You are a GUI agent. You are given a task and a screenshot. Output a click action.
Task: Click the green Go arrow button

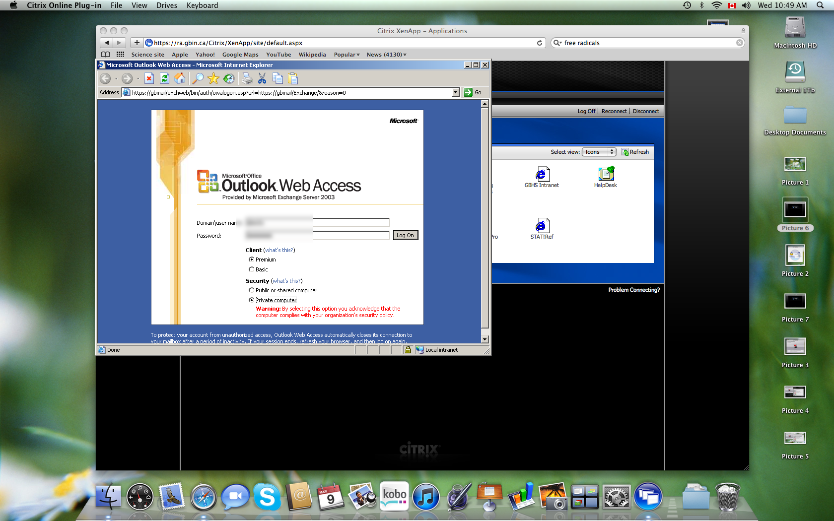point(468,92)
